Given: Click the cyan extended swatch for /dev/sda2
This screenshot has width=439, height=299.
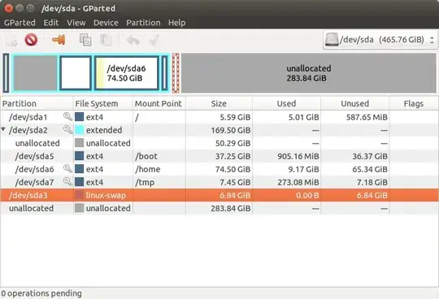Looking at the screenshot, I should (79, 130).
